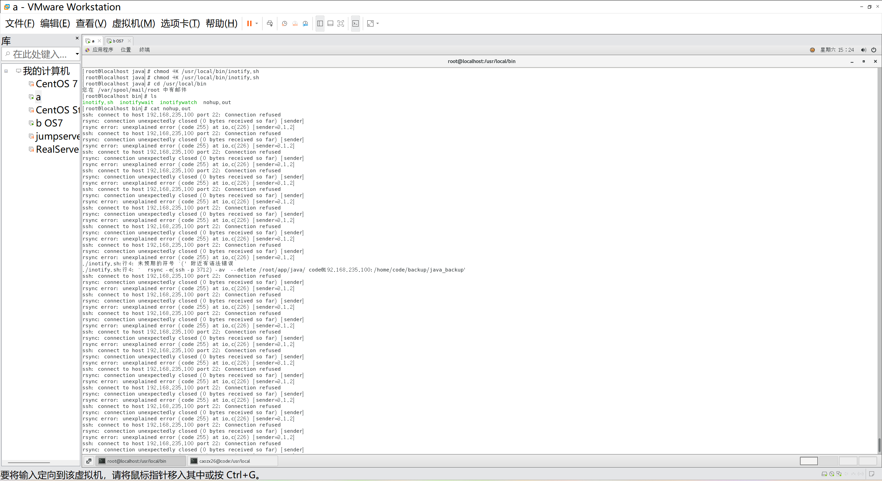
Task: Switch to the b OS7 tab
Action: (117, 41)
